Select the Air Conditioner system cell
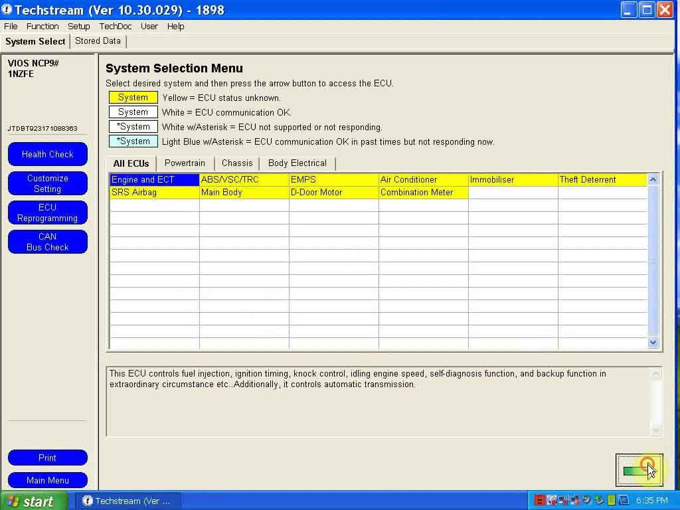The height and width of the screenshot is (510, 680). (x=424, y=179)
